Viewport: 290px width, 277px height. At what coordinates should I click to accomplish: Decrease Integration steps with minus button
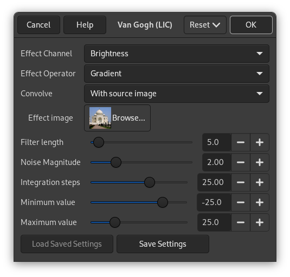click(x=241, y=182)
